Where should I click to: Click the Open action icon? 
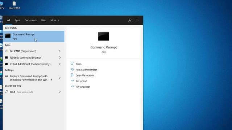[x=72, y=64]
